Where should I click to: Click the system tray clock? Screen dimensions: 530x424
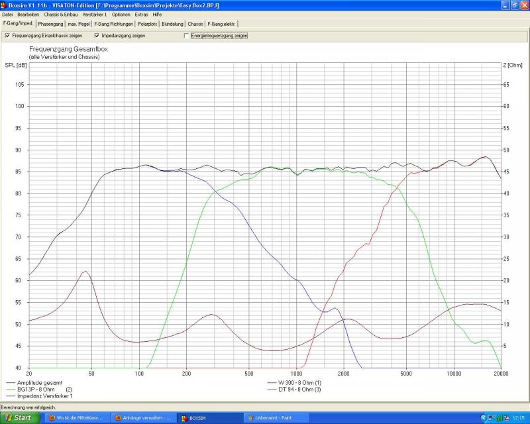[x=518, y=418]
